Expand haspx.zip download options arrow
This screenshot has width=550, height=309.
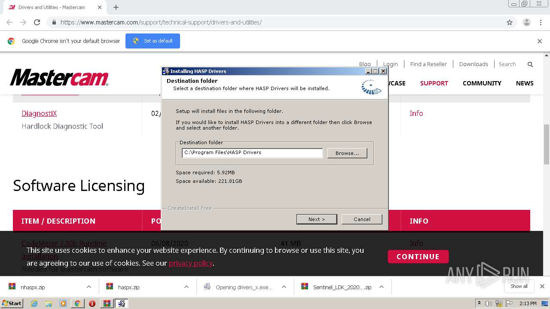(186, 287)
